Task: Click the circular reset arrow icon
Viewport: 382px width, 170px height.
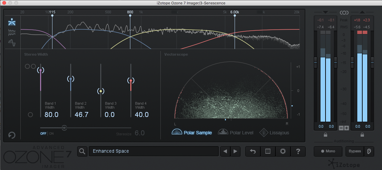Action: pos(12,135)
